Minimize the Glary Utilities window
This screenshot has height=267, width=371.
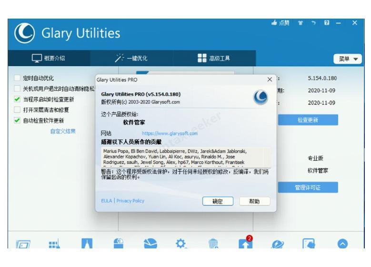[x=339, y=23]
